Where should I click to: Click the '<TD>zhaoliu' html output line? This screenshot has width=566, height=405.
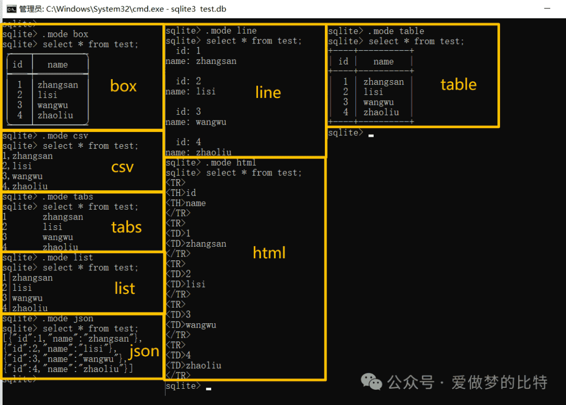point(193,366)
